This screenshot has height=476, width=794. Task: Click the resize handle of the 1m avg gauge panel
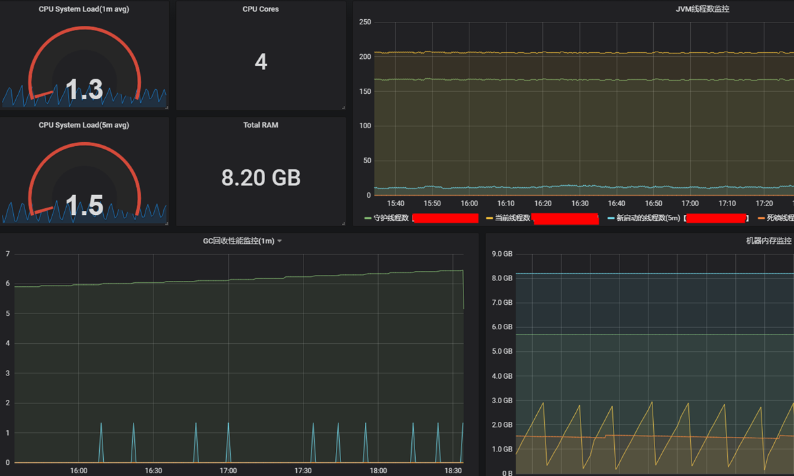[167, 107]
